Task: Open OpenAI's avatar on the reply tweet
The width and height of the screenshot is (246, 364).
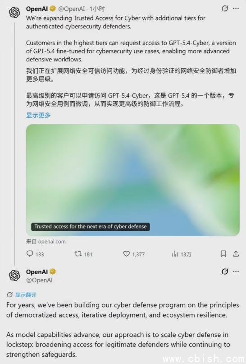Action: (x=14, y=275)
